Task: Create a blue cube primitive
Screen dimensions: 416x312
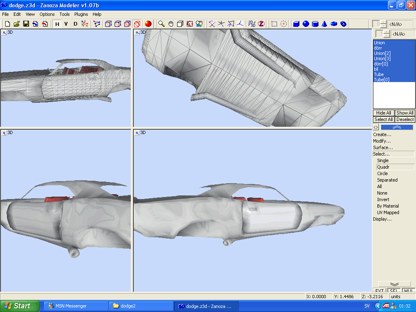Action: (x=296, y=24)
